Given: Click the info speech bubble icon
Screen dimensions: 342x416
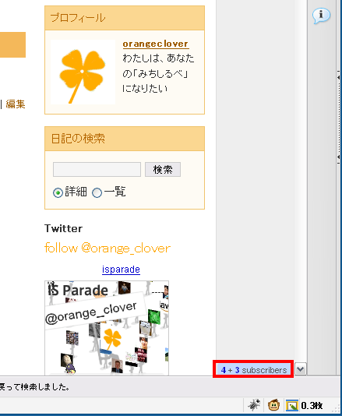Looking at the screenshot, I should [321, 16].
